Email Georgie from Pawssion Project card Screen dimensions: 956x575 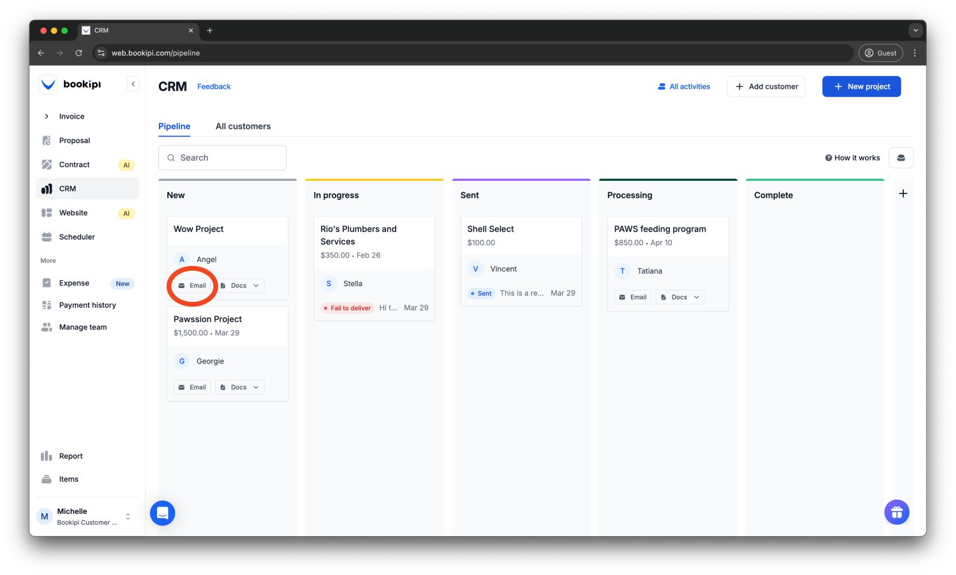(192, 388)
